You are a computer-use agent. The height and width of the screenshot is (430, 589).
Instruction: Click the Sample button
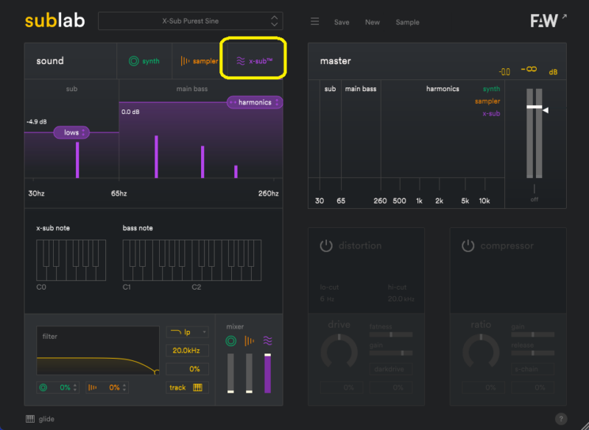[407, 22]
